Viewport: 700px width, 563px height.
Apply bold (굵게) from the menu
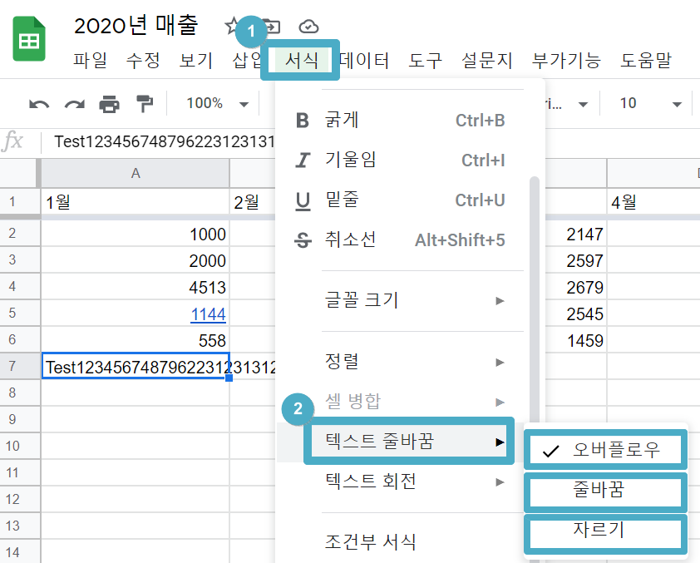401,120
